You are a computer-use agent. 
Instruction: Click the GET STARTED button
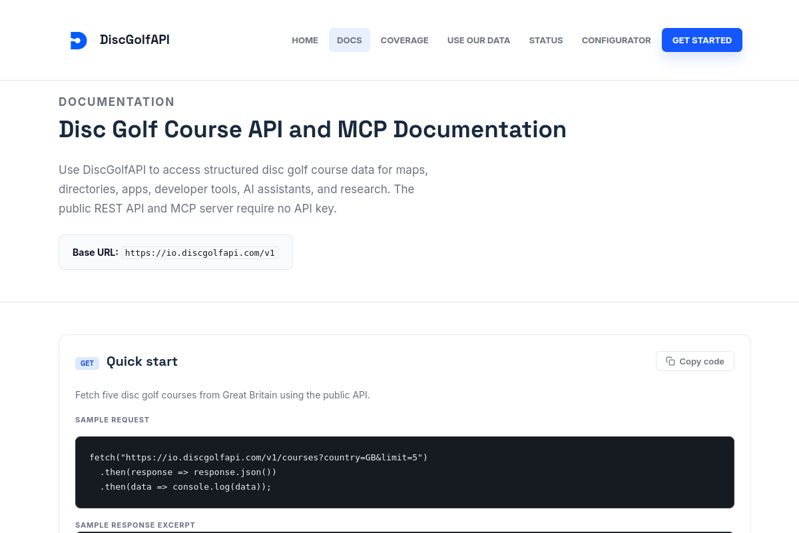tap(702, 40)
